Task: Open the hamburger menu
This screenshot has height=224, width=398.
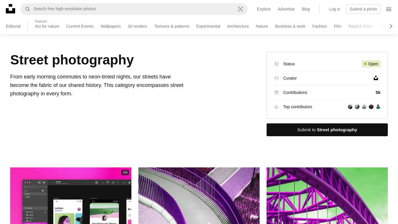Action: point(389,9)
